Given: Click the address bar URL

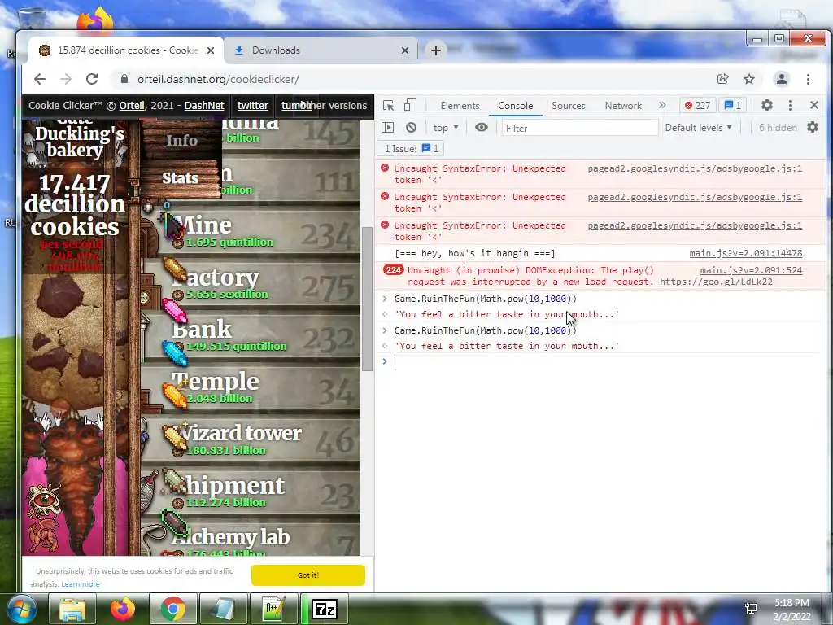Looking at the screenshot, I should 218,79.
